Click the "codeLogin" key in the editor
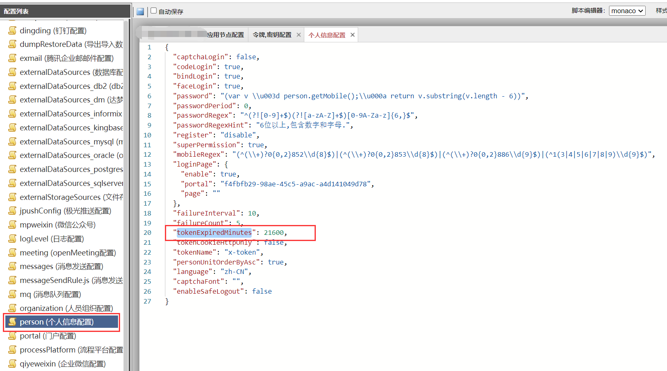 tap(195, 67)
